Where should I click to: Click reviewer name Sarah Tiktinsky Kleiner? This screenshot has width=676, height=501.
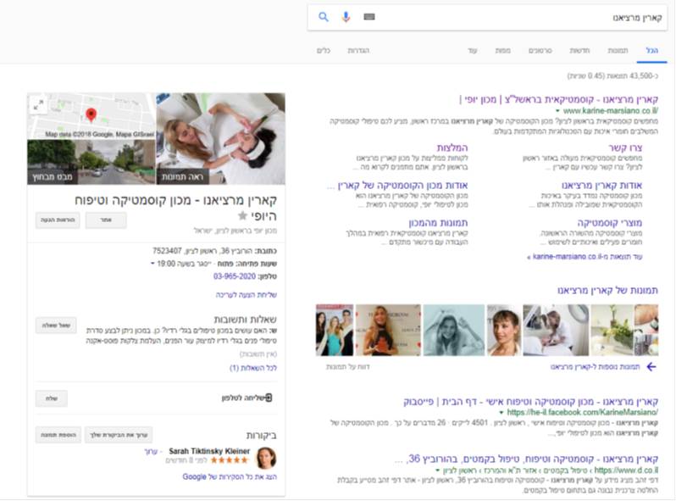pos(209,451)
